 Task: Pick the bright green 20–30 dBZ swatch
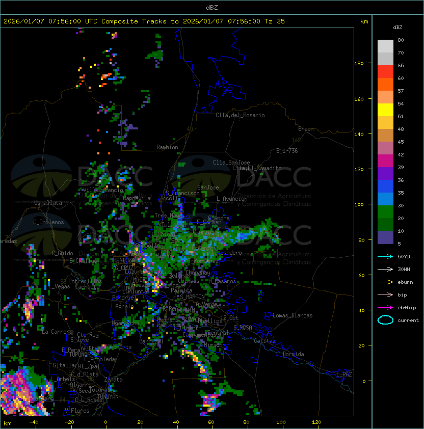pyautogui.click(x=385, y=212)
